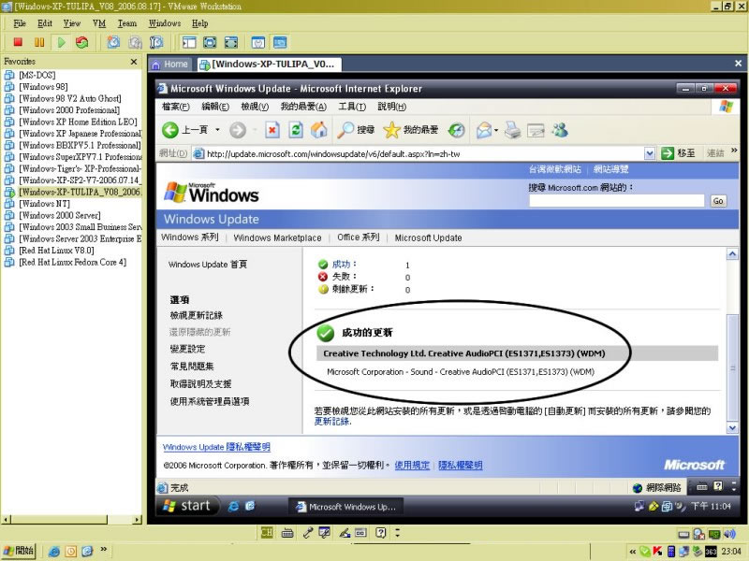Open the VMware File menu
Screen dimensions: 749x561
pos(20,23)
